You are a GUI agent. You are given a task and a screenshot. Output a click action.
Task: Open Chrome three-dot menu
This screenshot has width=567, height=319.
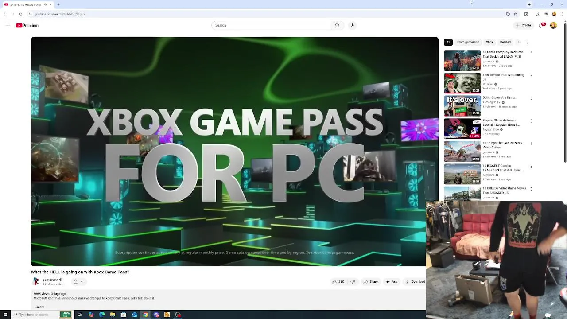click(x=561, y=14)
